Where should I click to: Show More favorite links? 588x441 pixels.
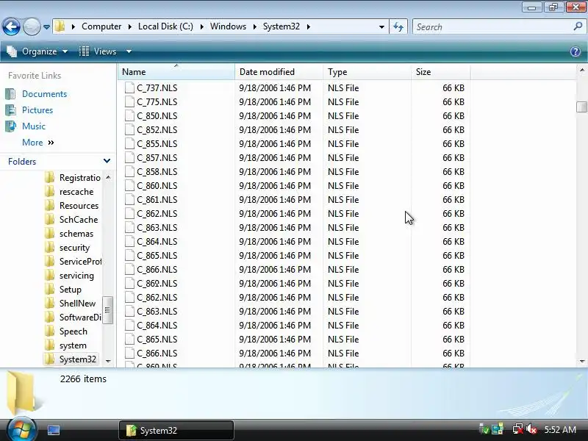(38, 143)
